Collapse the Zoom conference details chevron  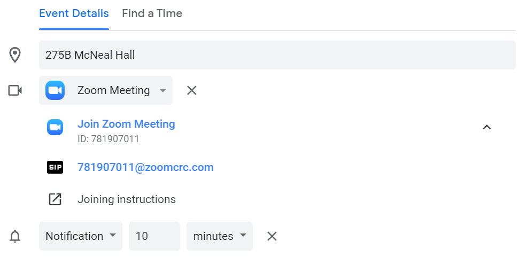(x=486, y=127)
